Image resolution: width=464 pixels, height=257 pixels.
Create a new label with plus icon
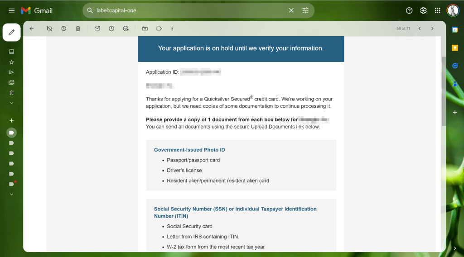11,120
